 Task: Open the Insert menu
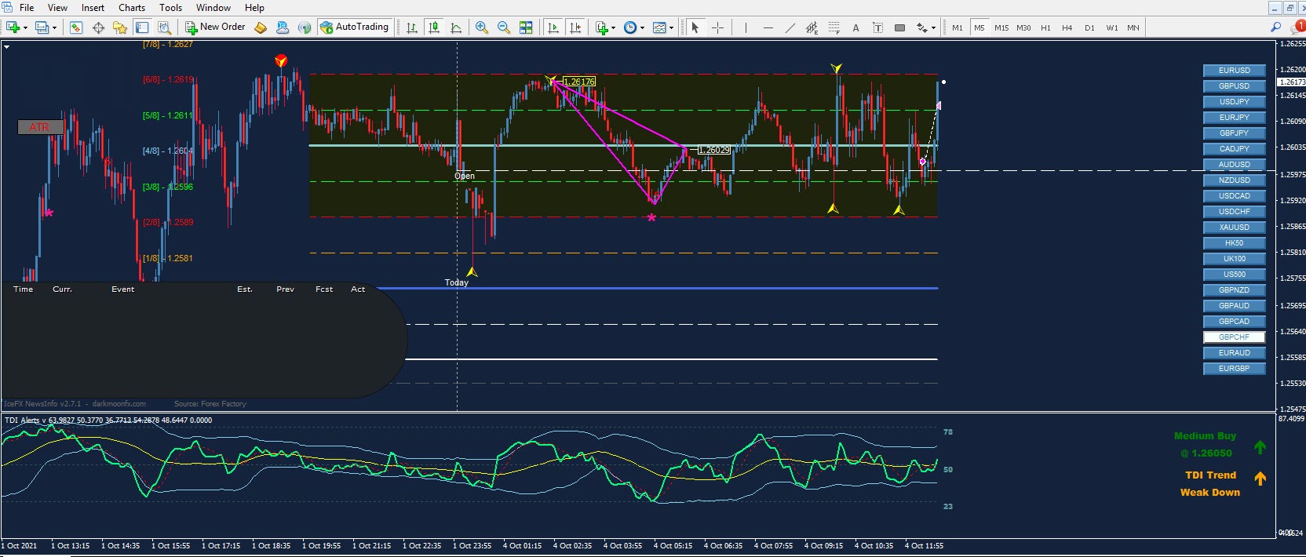click(93, 8)
